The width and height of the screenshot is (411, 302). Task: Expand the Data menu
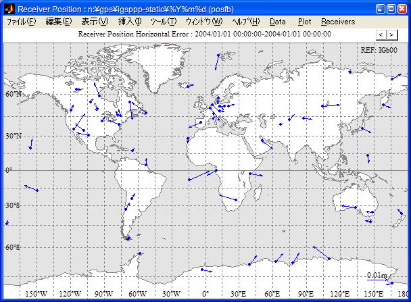pos(277,22)
